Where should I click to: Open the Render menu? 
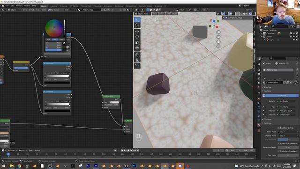pyautogui.click(x=19, y=6)
